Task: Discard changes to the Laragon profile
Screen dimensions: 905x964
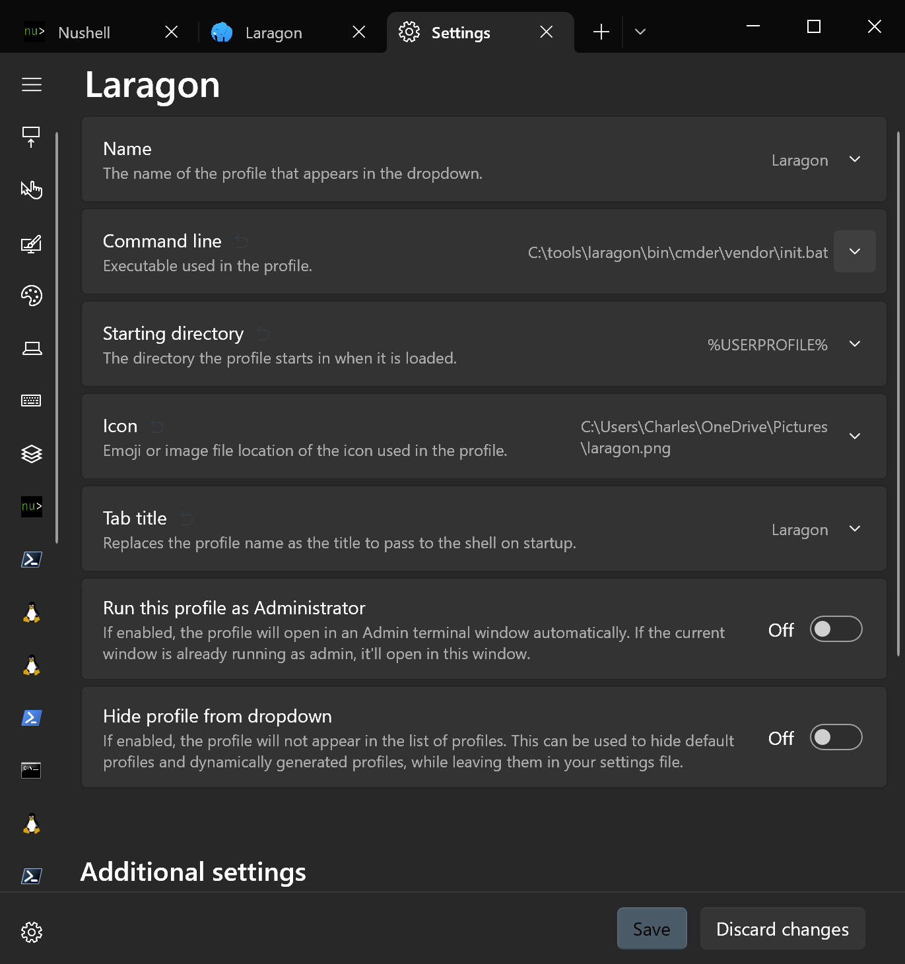Action: [x=782, y=928]
